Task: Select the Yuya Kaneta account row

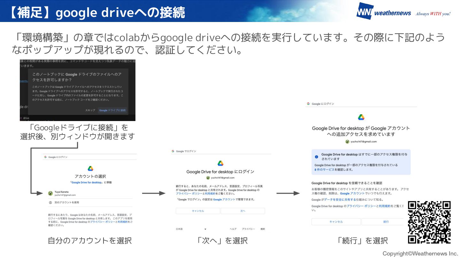Action: pyautogui.click(x=90, y=193)
